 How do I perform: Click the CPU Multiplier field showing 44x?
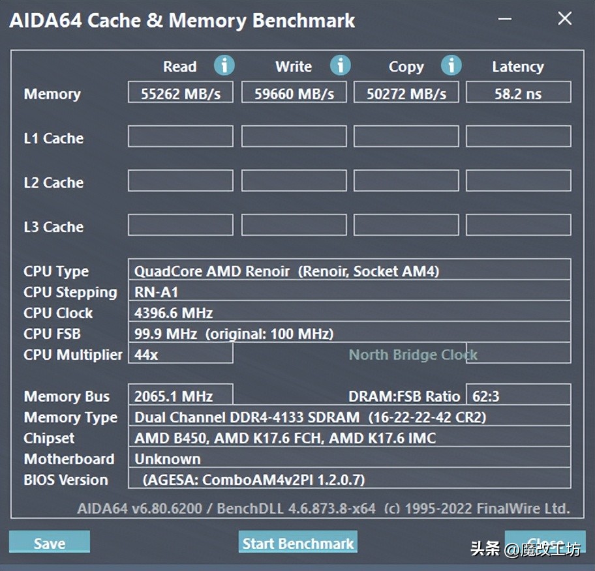pyautogui.click(x=180, y=355)
